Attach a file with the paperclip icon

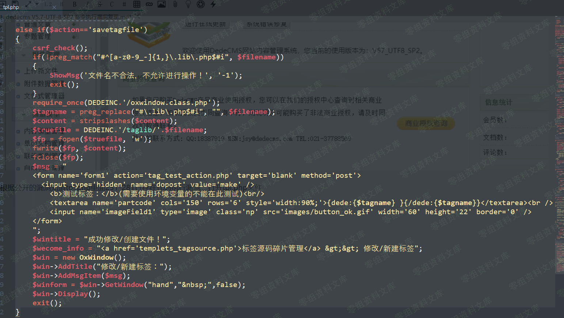pos(175,4)
